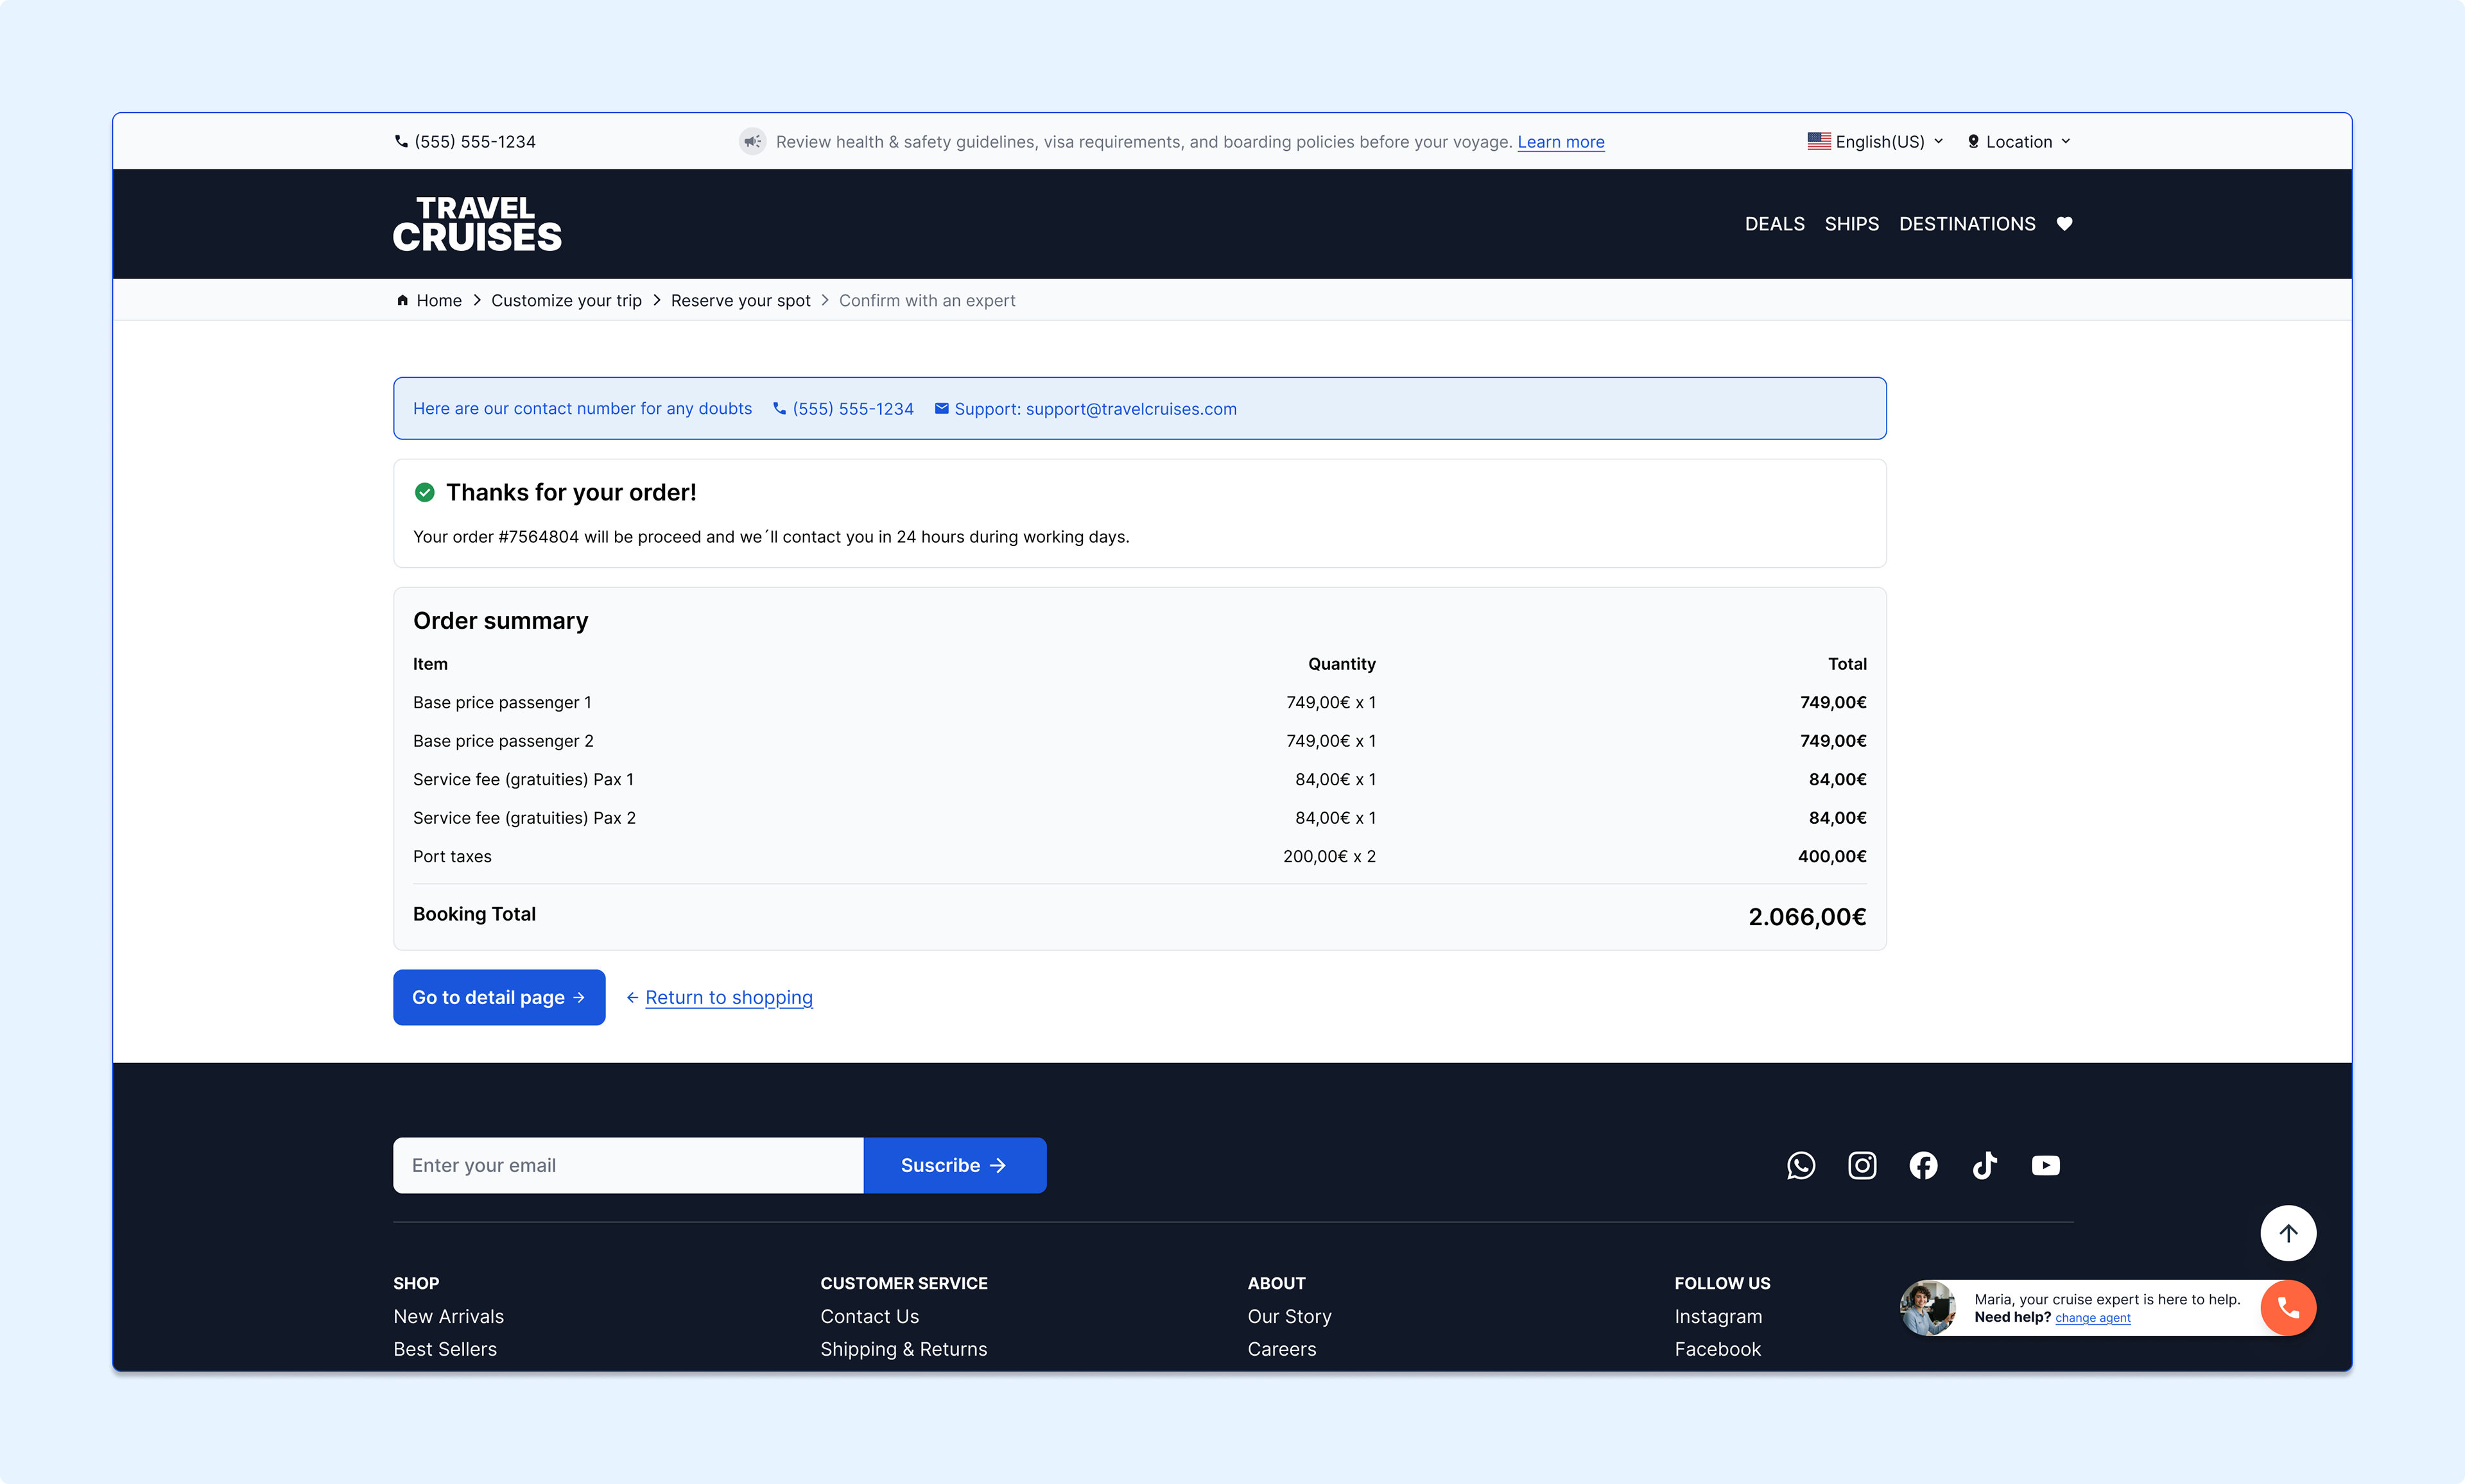Open Facebook text link under Follow Us

[x=1718, y=1349]
